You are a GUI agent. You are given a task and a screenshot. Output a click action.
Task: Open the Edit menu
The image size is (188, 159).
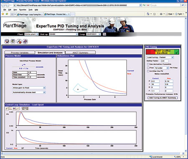(10, 10)
